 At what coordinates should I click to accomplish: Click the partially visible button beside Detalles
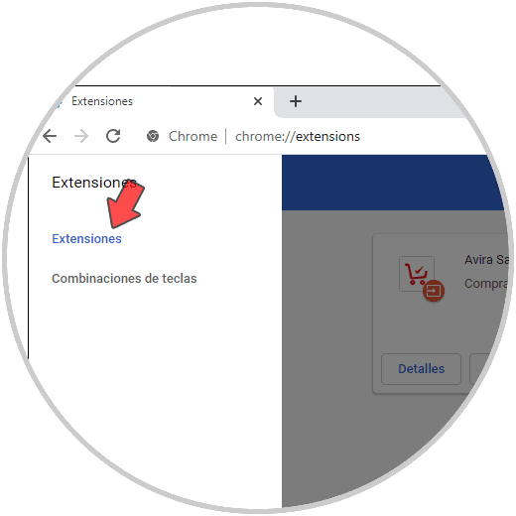click(x=479, y=369)
